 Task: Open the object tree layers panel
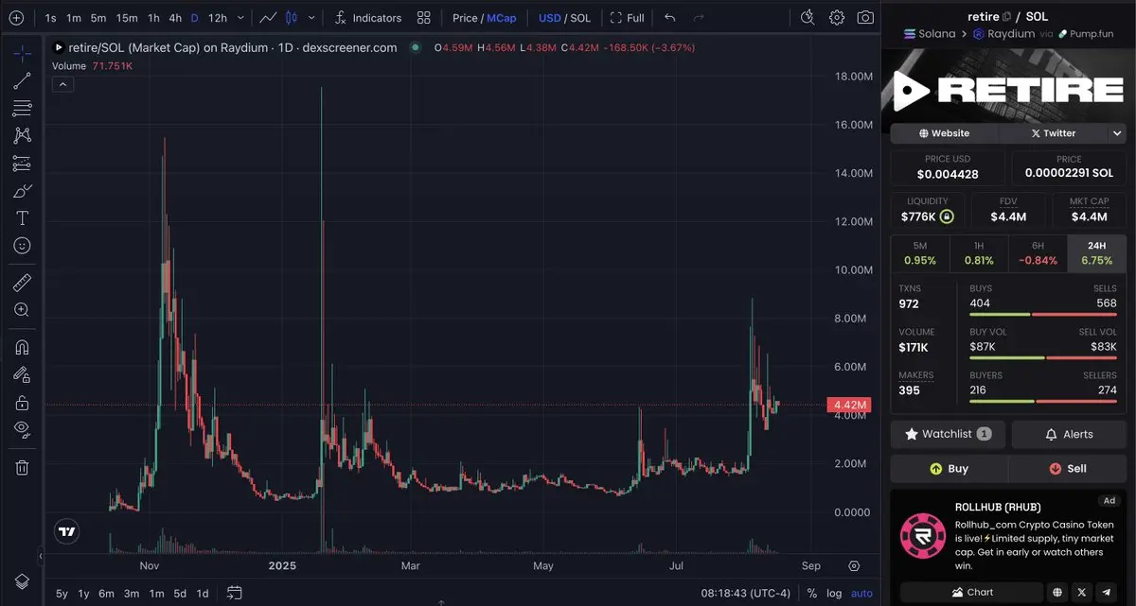click(x=22, y=580)
